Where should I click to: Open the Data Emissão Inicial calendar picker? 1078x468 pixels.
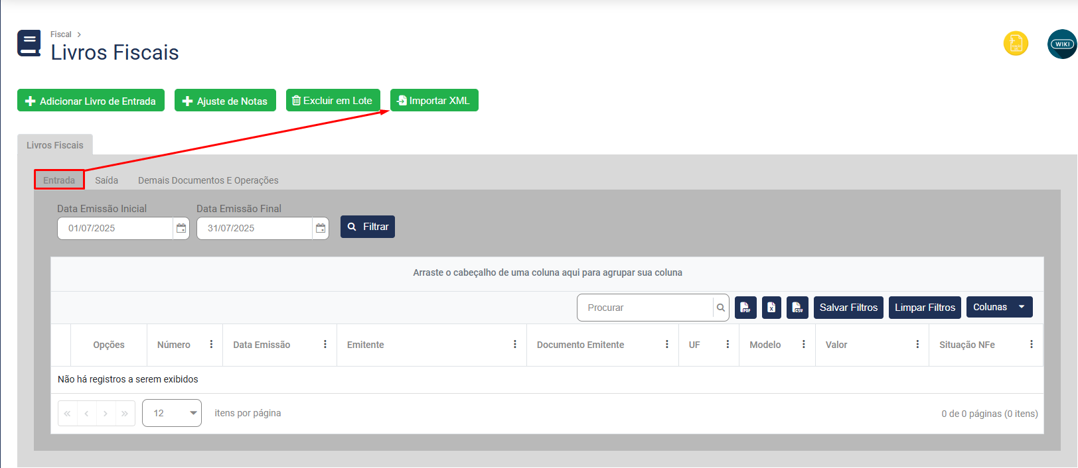[x=181, y=228]
